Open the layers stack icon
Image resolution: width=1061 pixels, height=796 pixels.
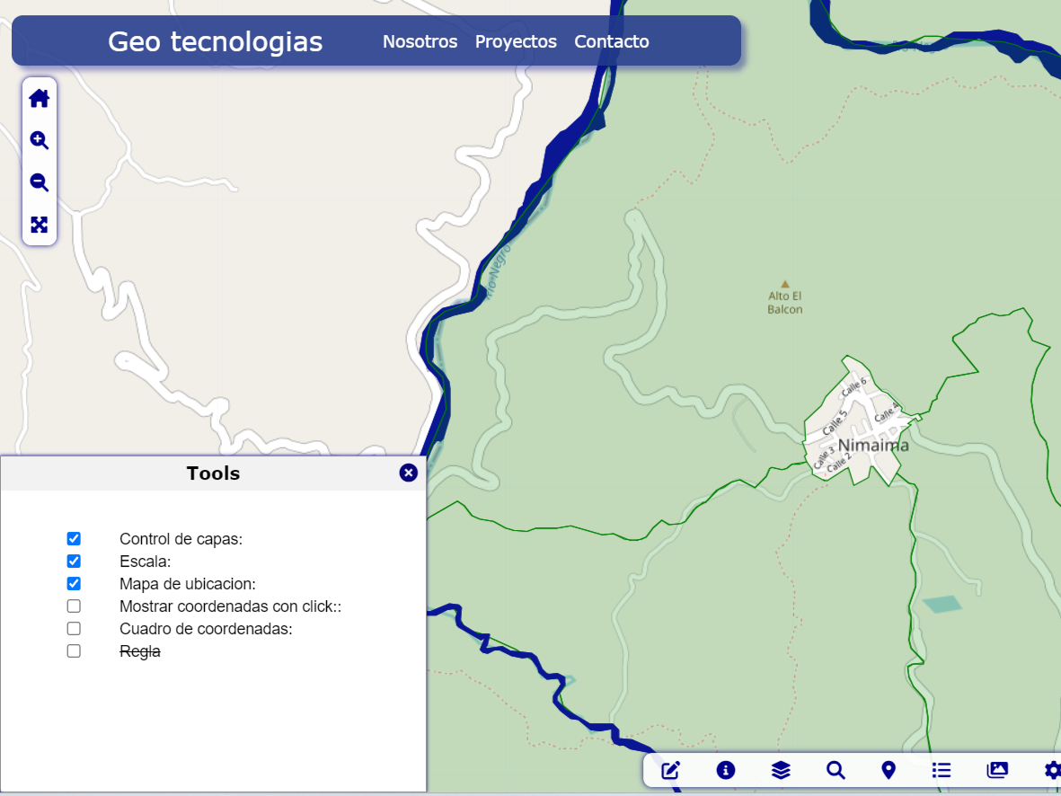click(781, 770)
